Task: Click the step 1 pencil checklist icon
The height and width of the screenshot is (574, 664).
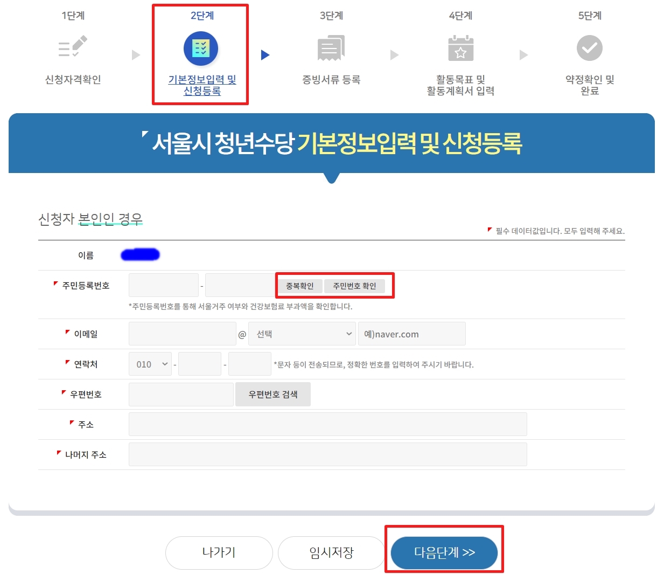Action: (73, 47)
